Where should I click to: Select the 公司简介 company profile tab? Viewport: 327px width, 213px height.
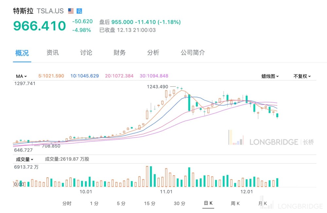click(193, 53)
